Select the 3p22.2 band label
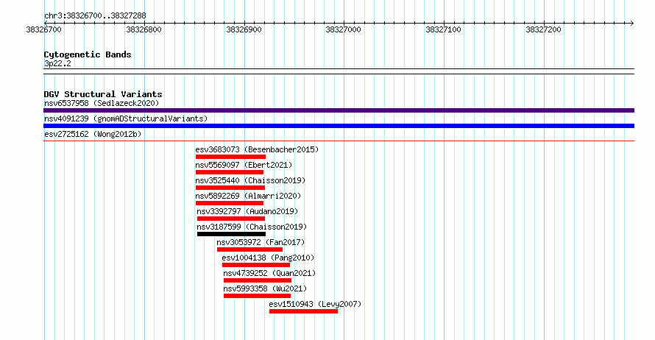655x340 pixels. [x=57, y=63]
